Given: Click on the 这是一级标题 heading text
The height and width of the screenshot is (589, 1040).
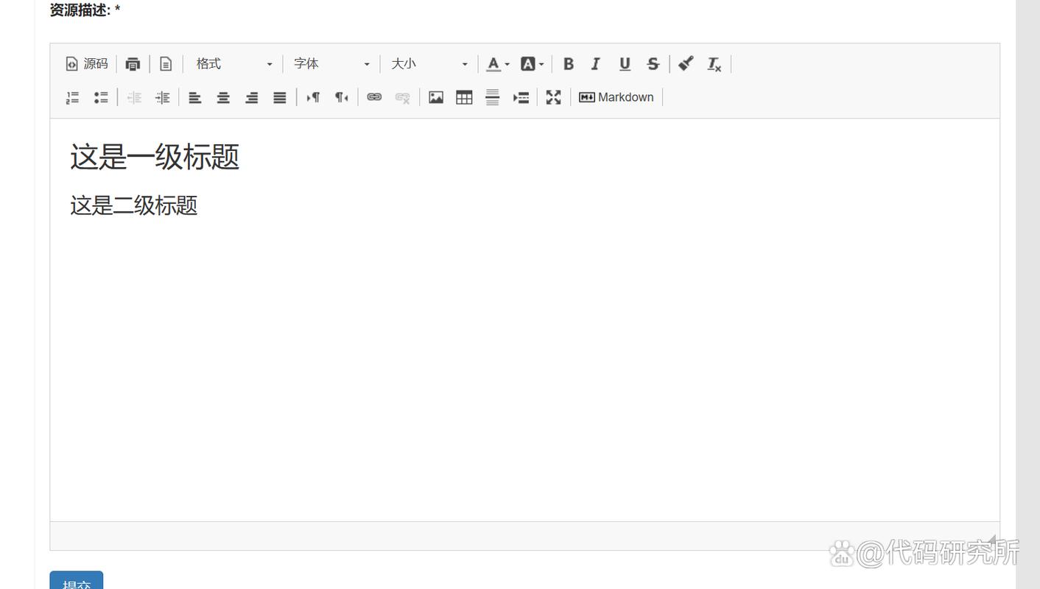Looking at the screenshot, I should (155, 157).
